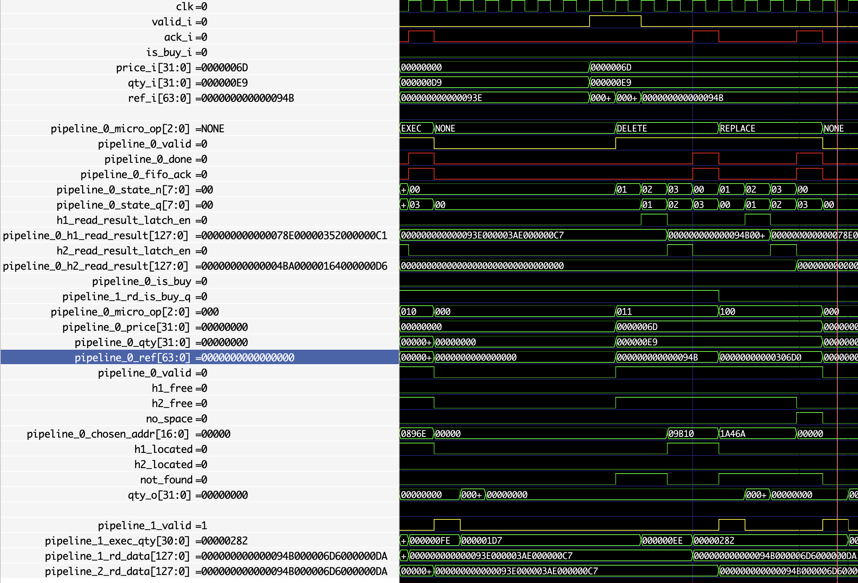
Task: Select the price_i[31:0] signal name
Action: point(154,68)
